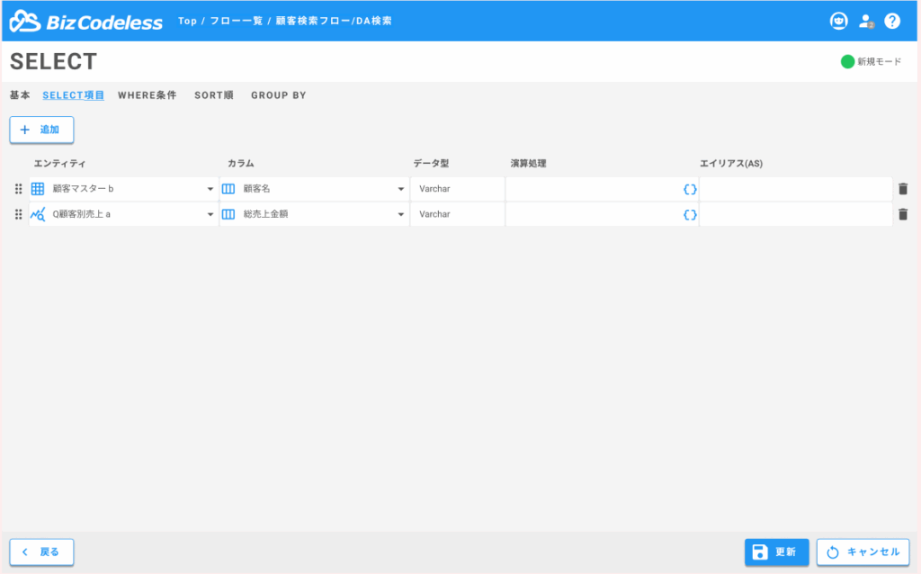Click the BizCodeless logo
The width and height of the screenshot is (921, 574).
point(85,22)
